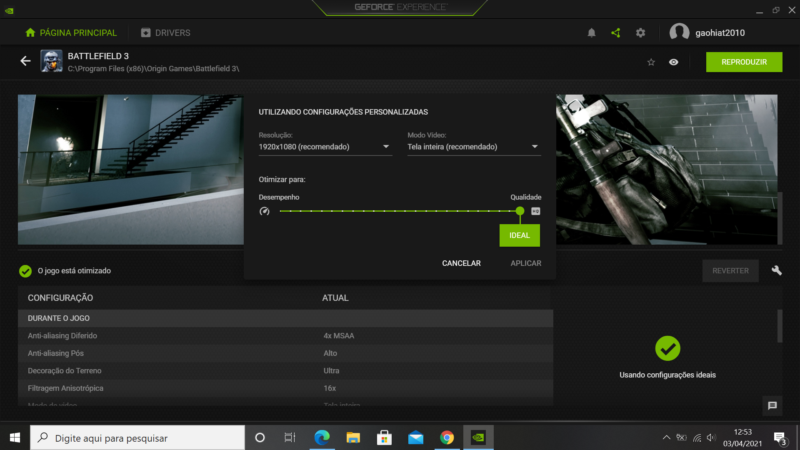Open Google Chrome from taskbar
This screenshot has width=800, height=450.
447,437
